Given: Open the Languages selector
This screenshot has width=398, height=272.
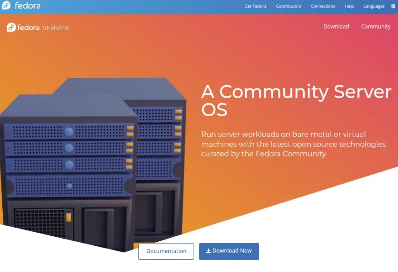Looking at the screenshot, I should pyautogui.click(x=374, y=6).
